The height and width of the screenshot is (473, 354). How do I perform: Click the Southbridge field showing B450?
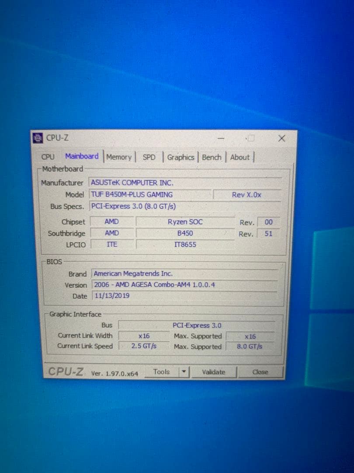pos(184,233)
